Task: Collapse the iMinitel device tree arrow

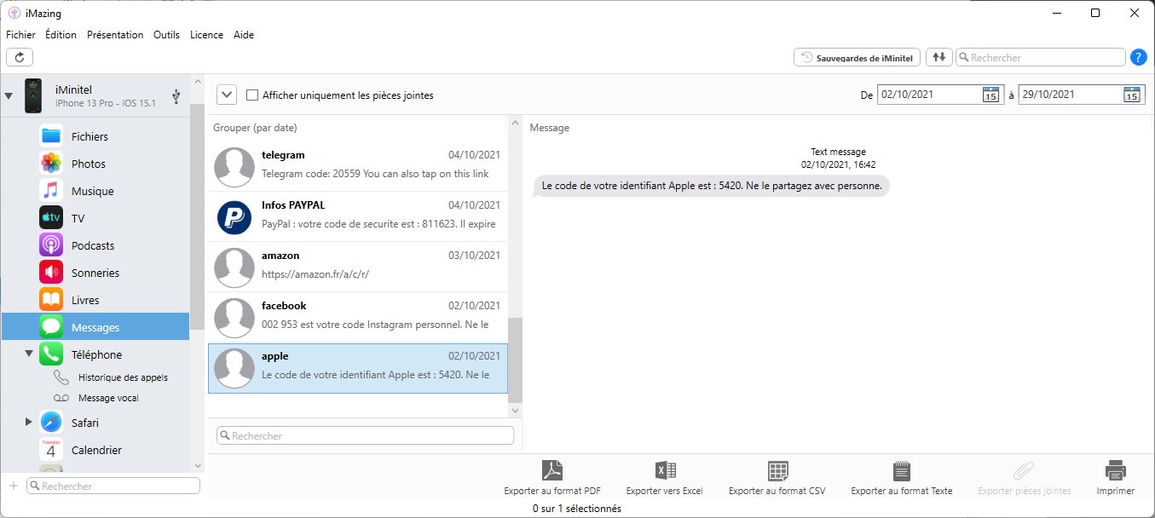Action: click(x=9, y=95)
